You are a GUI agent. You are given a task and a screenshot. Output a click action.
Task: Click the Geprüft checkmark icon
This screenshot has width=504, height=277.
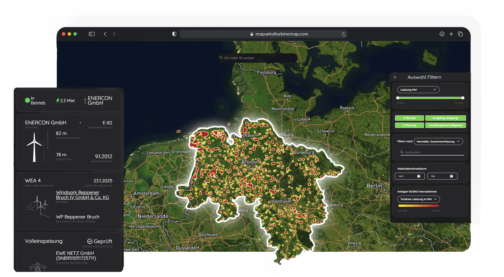click(x=90, y=241)
